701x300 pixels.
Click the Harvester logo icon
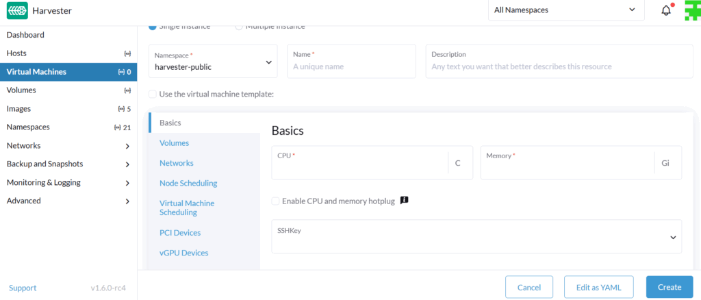click(x=17, y=11)
